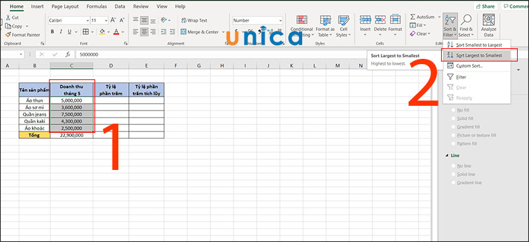Select the Format Painter brush
Viewport: 529px width, 242px height.
coord(8,35)
